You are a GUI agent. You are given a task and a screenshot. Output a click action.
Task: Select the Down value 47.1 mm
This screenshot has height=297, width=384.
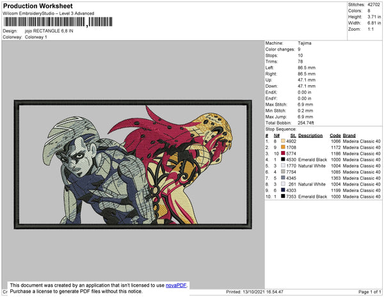pos(307,86)
